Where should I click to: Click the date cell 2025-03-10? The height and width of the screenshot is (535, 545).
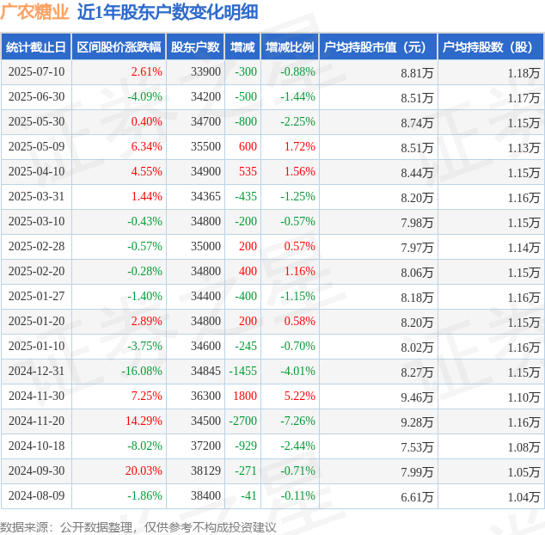(x=36, y=221)
